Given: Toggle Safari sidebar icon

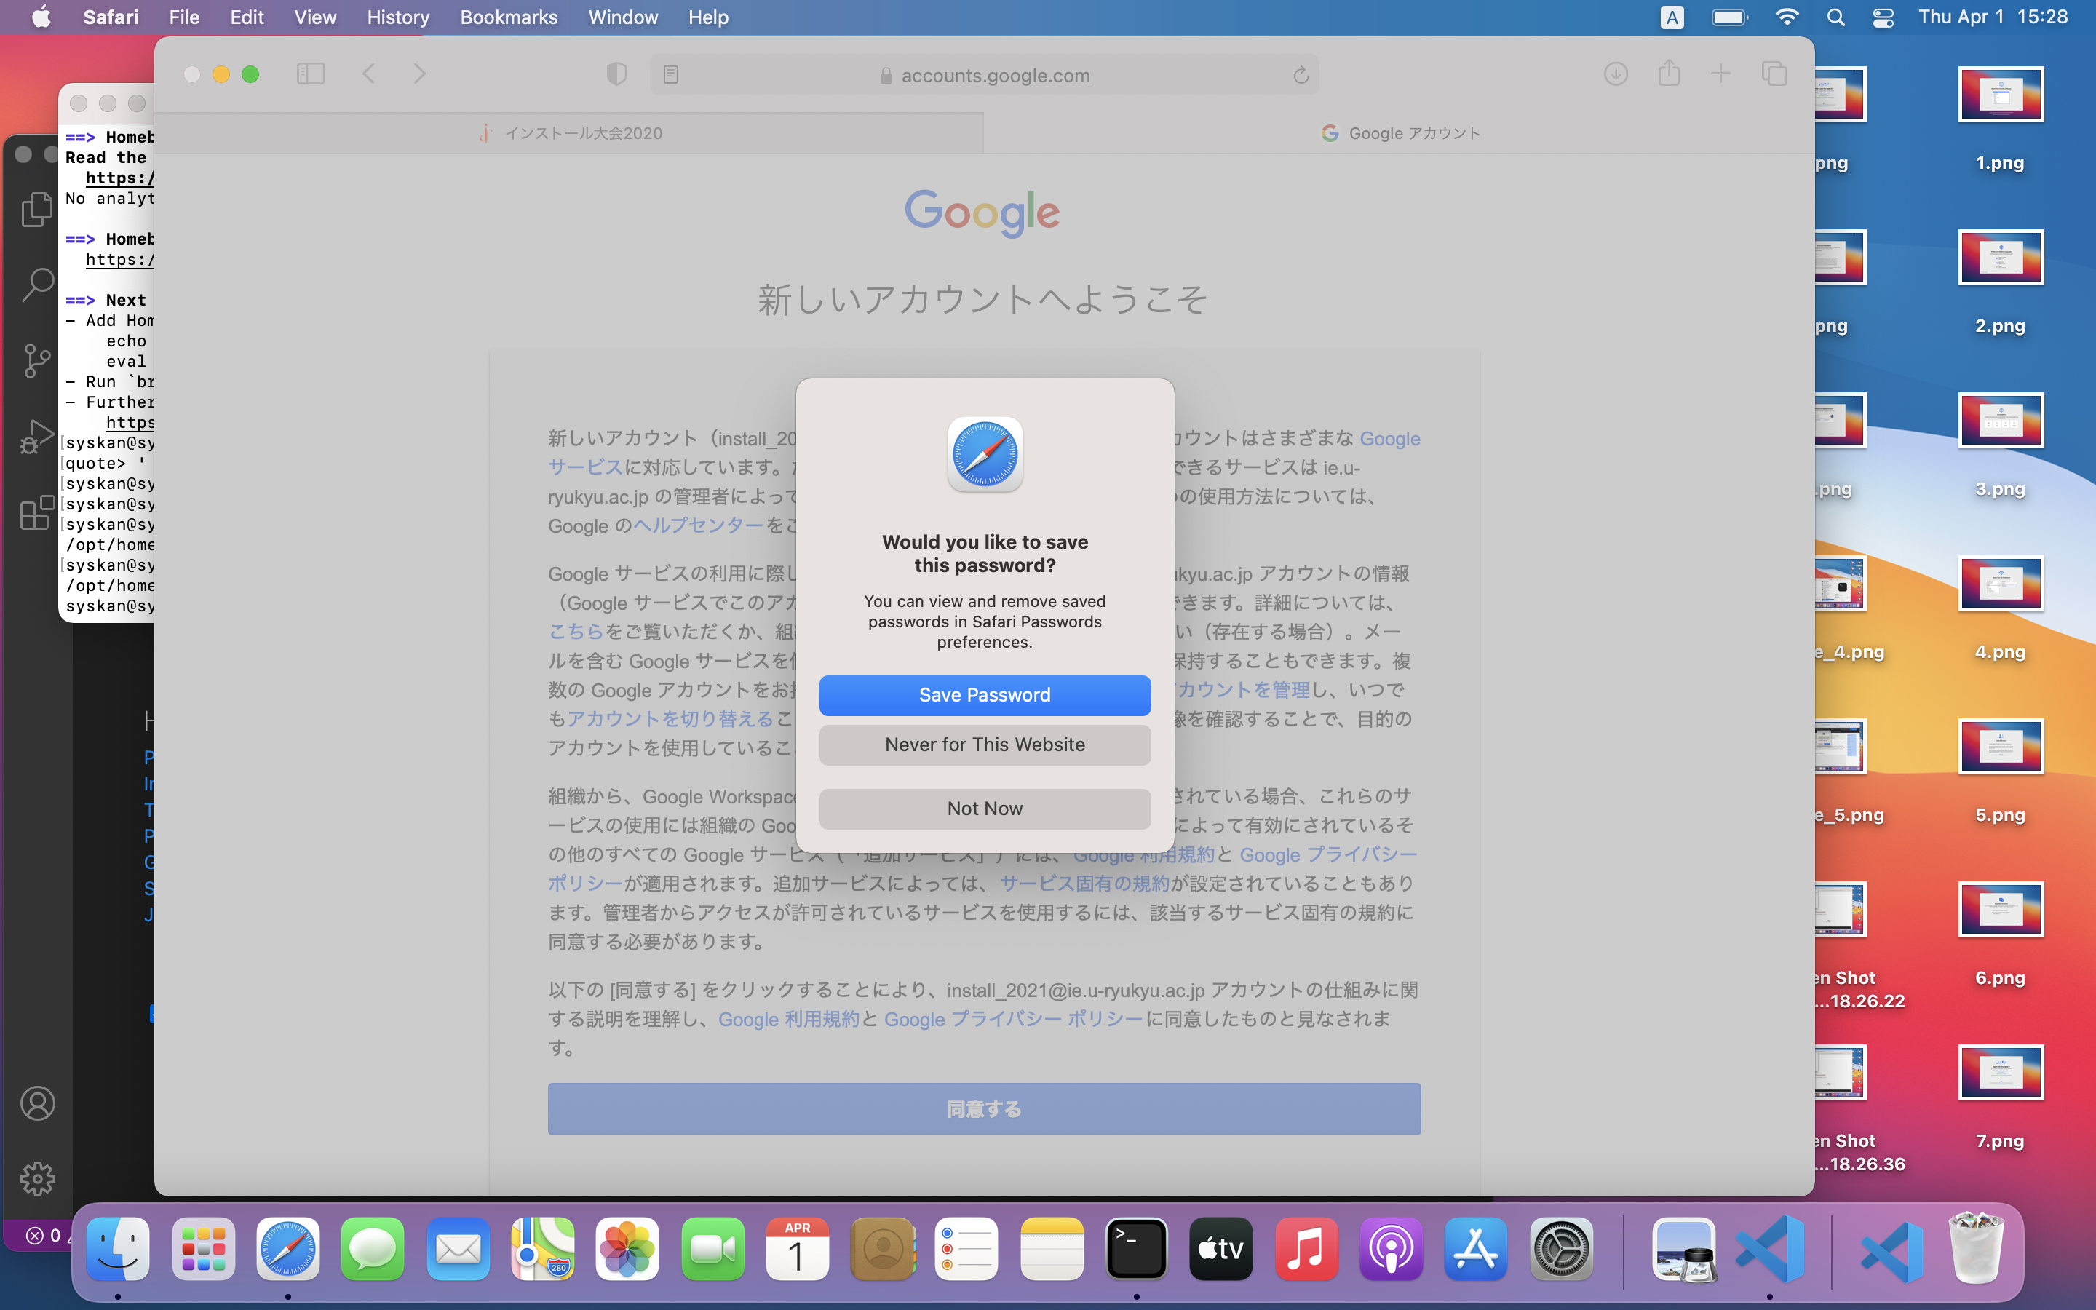Looking at the screenshot, I should coord(310,74).
